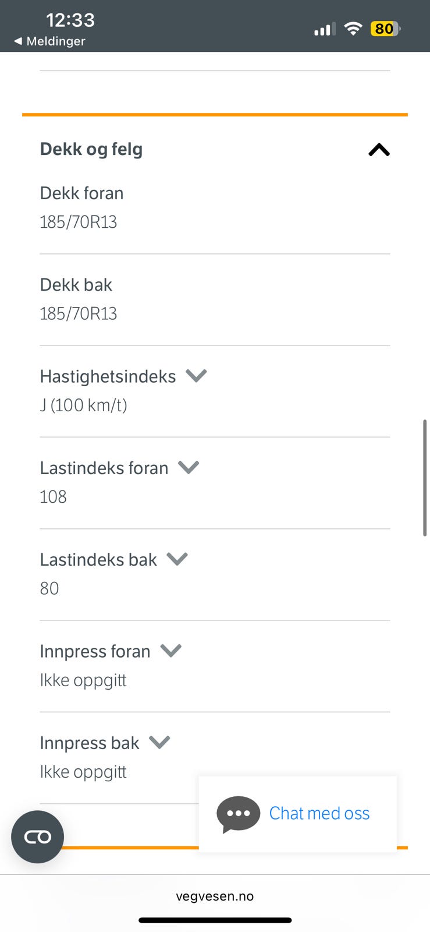Collapse the Dekk og felg section
Viewport: 430px width, 932px height.
coord(379,150)
